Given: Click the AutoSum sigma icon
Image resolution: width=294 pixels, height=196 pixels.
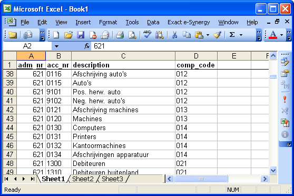Looking at the screenshot, I should tap(232, 35).
